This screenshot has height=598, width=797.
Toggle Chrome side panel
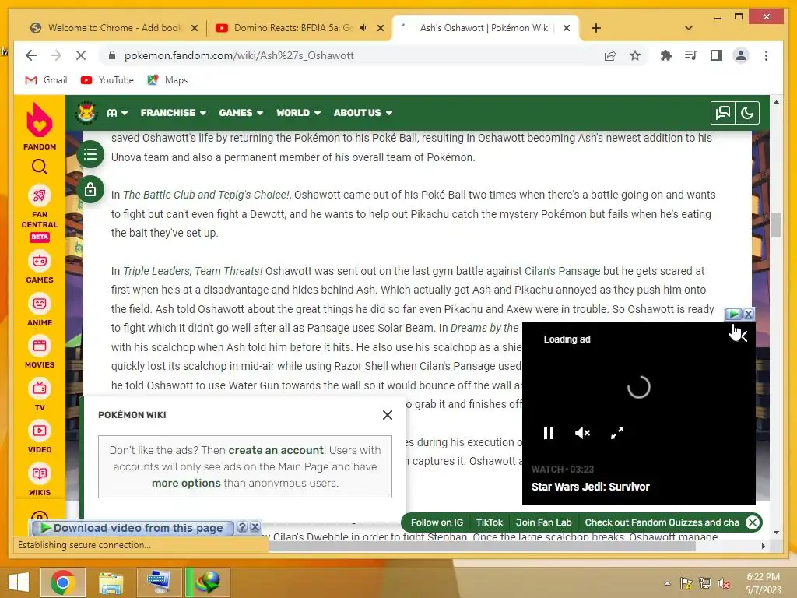click(x=716, y=55)
